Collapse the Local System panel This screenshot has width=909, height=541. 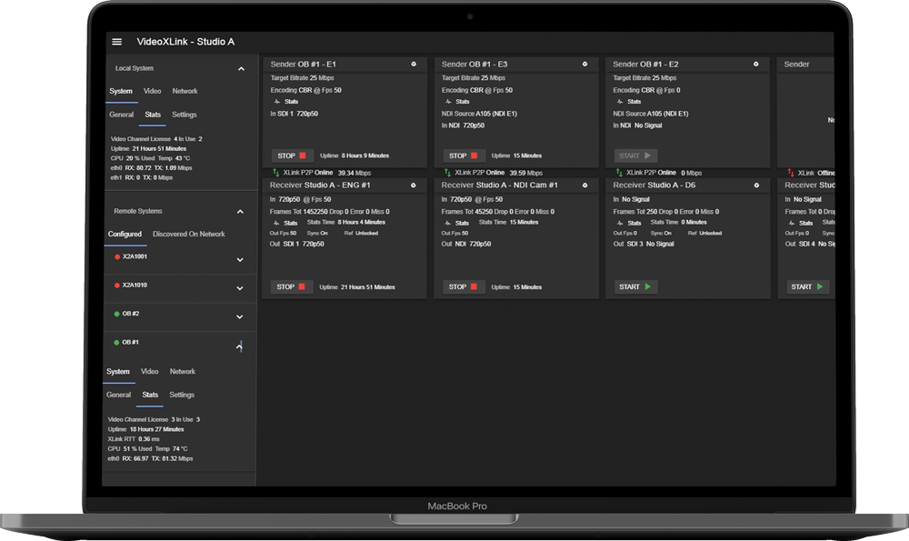coord(241,69)
